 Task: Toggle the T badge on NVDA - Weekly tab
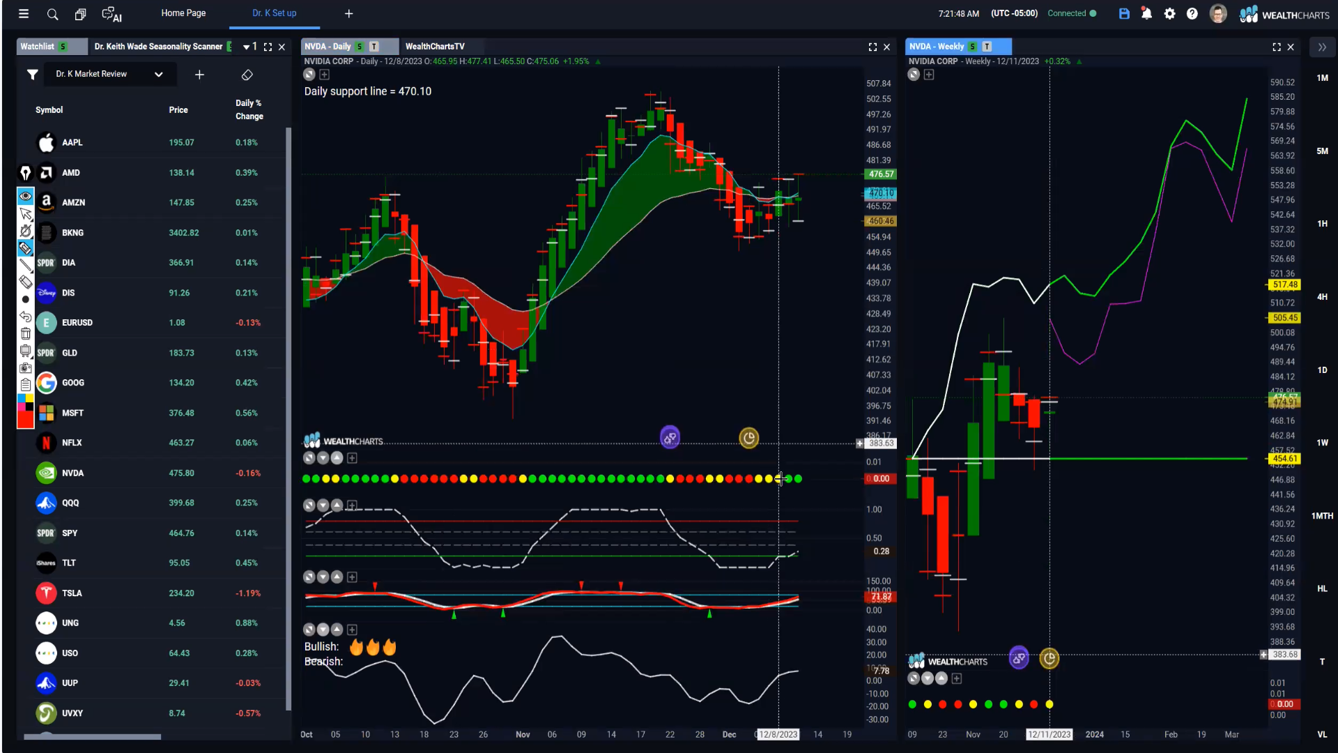(x=987, y=47)
